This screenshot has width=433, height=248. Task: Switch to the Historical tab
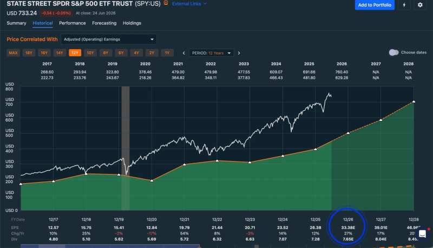pos(43,23)
